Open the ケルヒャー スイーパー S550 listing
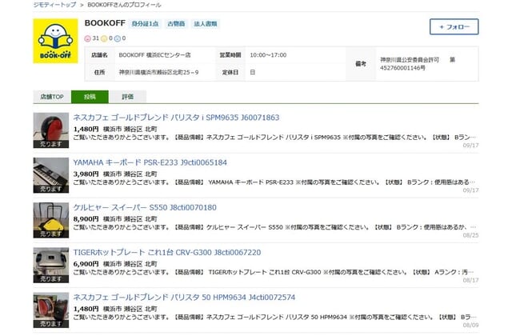 point(145,208)
